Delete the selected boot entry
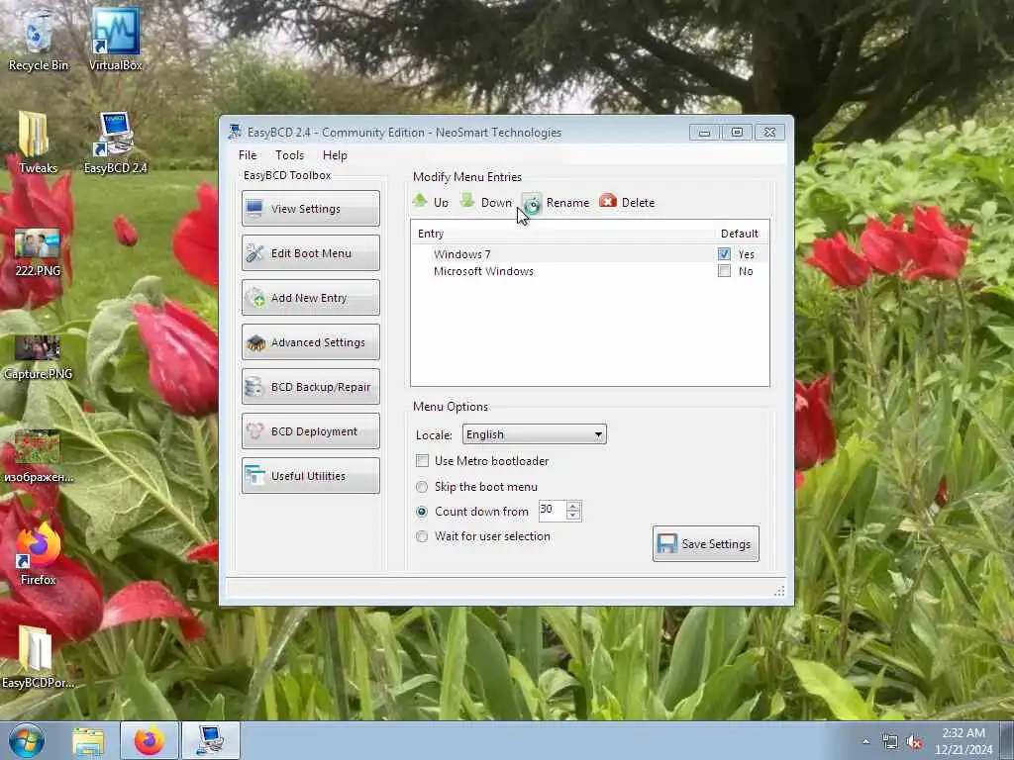The width and height of the screenshot is (1014, 760). coord(627,202)
